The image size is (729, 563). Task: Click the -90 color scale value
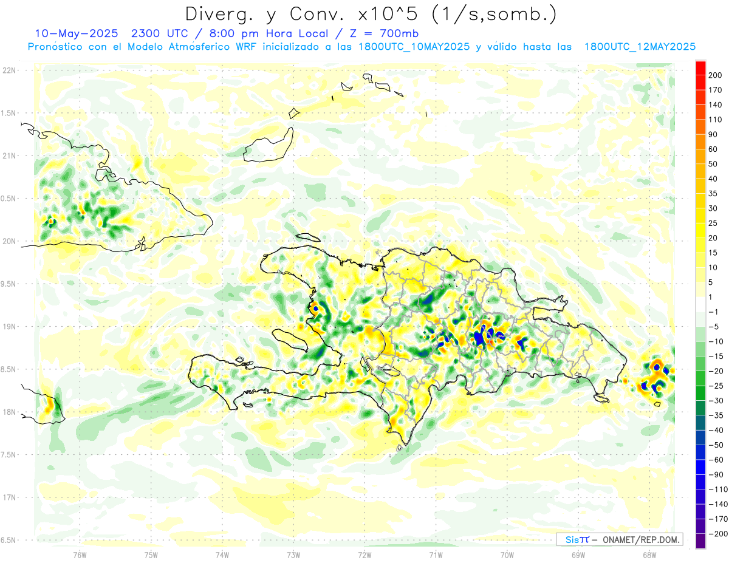[x=716, y=474]
